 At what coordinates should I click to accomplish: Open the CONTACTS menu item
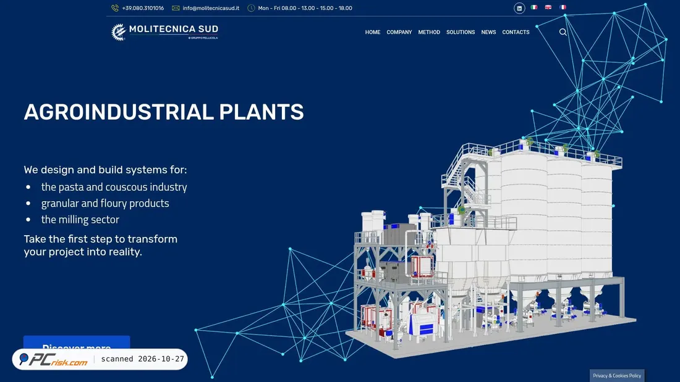pyautogui.click(x=516, y=32)
